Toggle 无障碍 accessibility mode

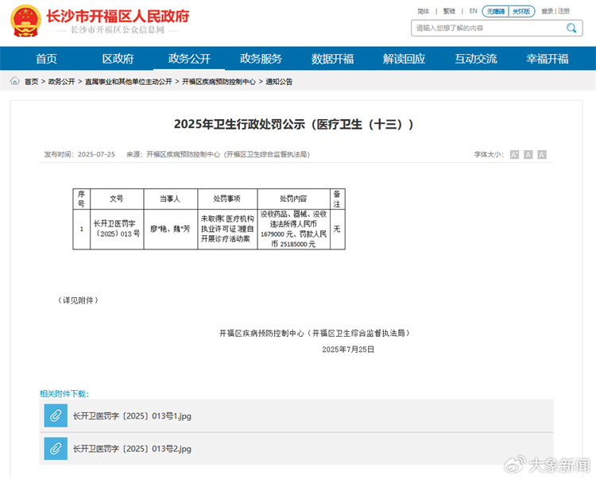(496, 11)
